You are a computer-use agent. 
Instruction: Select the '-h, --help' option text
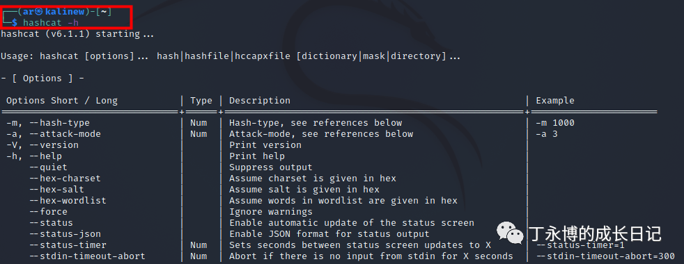point(34,156)
